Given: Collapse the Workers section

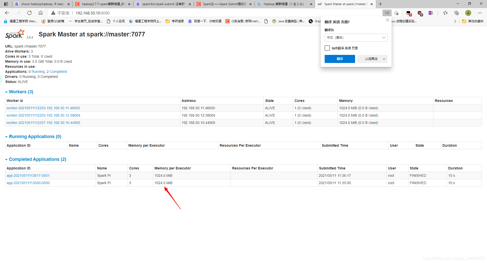Looking at the screenshot, I should (19, 92).
